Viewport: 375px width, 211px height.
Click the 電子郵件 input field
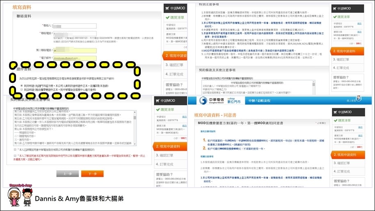75,58
